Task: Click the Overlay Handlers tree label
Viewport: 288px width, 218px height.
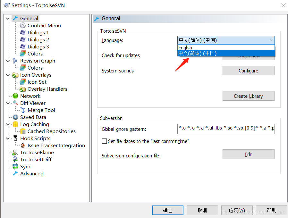Action: 47,89
